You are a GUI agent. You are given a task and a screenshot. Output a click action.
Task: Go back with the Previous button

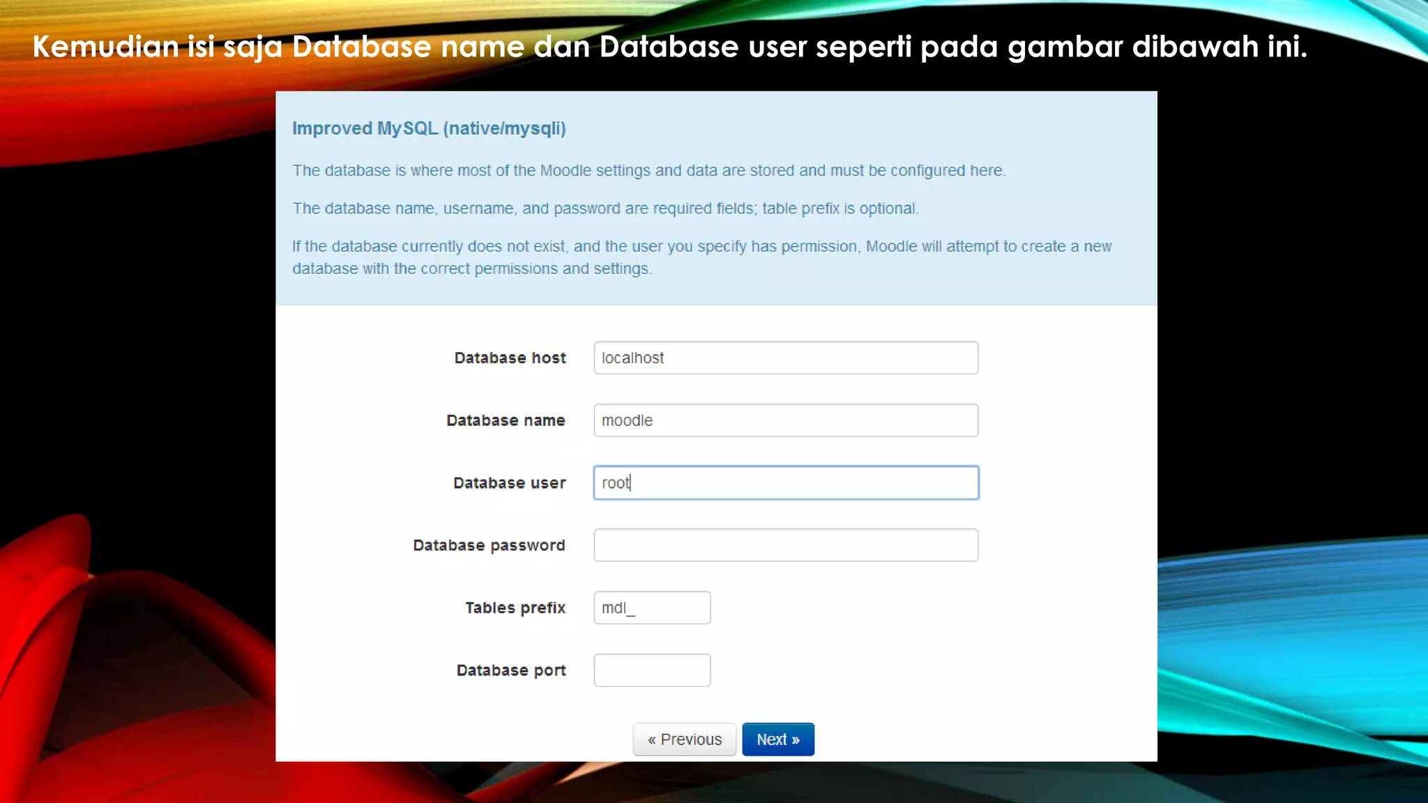tap(684, 740)
